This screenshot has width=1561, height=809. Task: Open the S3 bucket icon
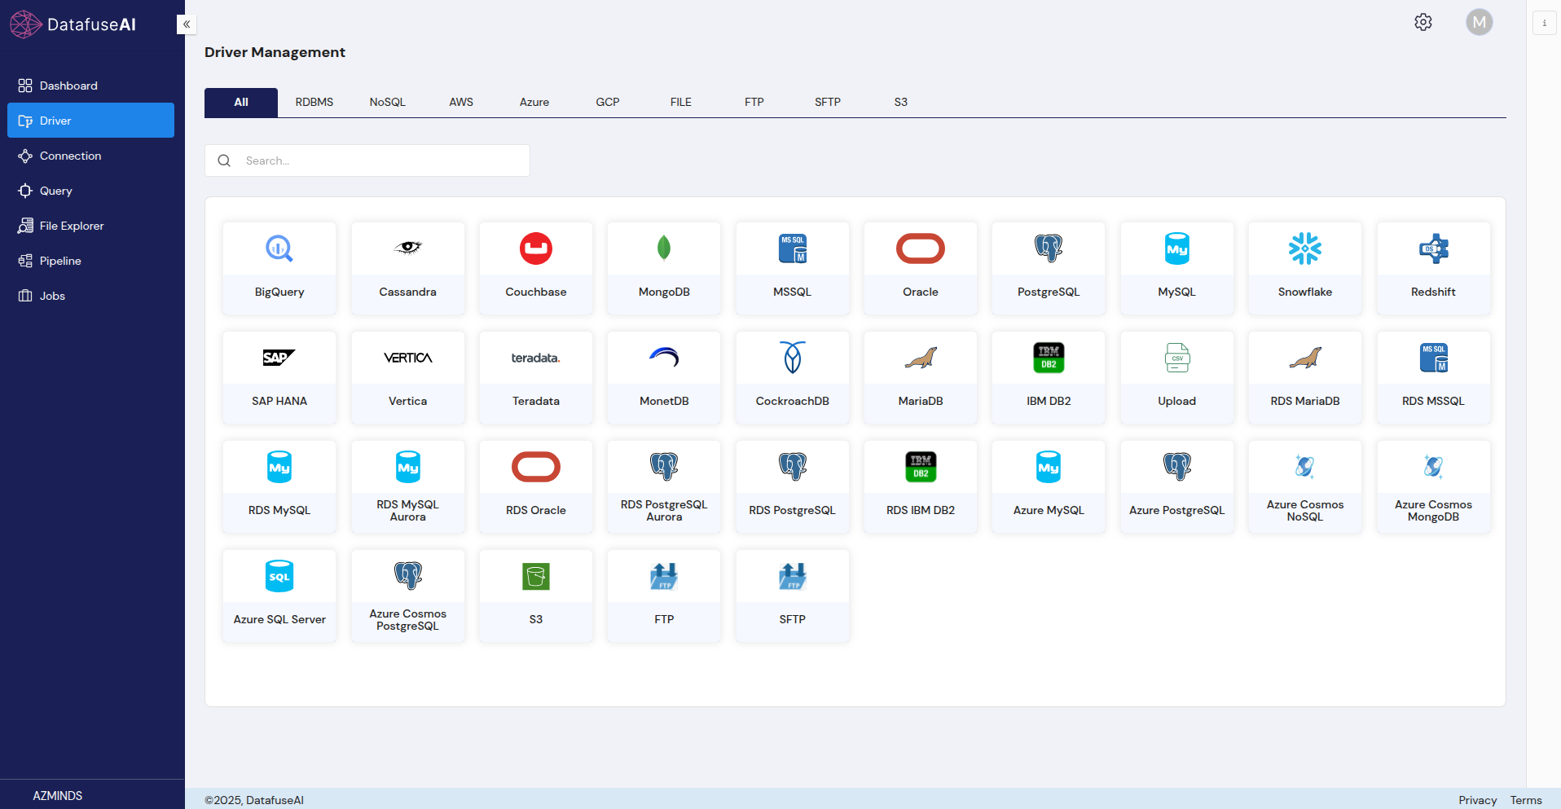click(x=535, y=576)
